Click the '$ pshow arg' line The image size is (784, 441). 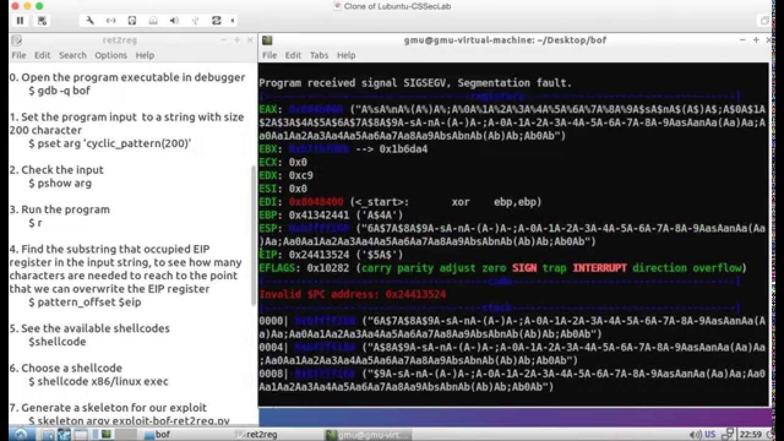[x=60, y=183]
